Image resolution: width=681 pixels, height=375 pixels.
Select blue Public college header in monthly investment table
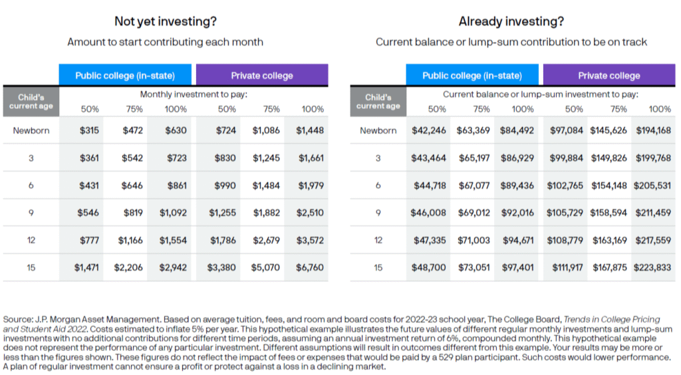(x=126, y=75)
